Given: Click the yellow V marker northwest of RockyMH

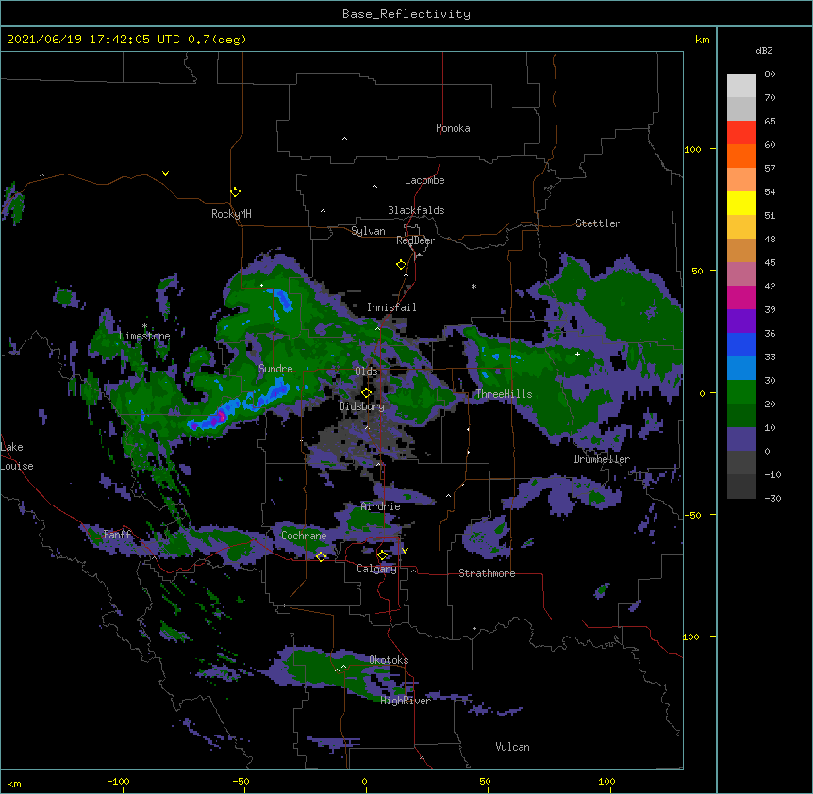Looking at the screenshot, I should click(165, 174).
